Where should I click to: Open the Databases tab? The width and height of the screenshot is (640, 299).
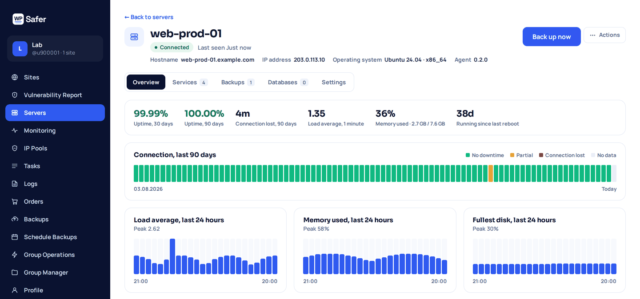click(x=288, y=82)
